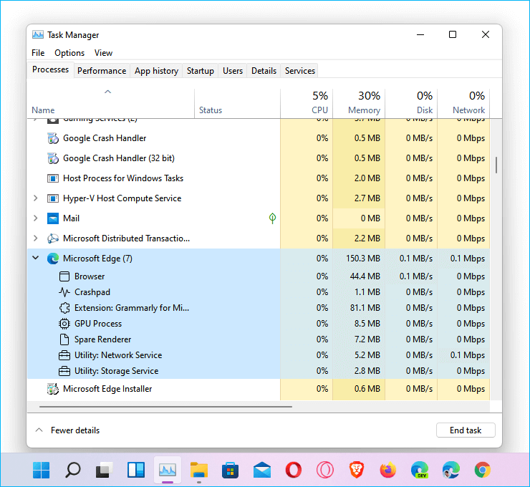The height and width of the screenshot is (487, 530).
Task: Select the GPU Process row text
Action: click(98, 324)
